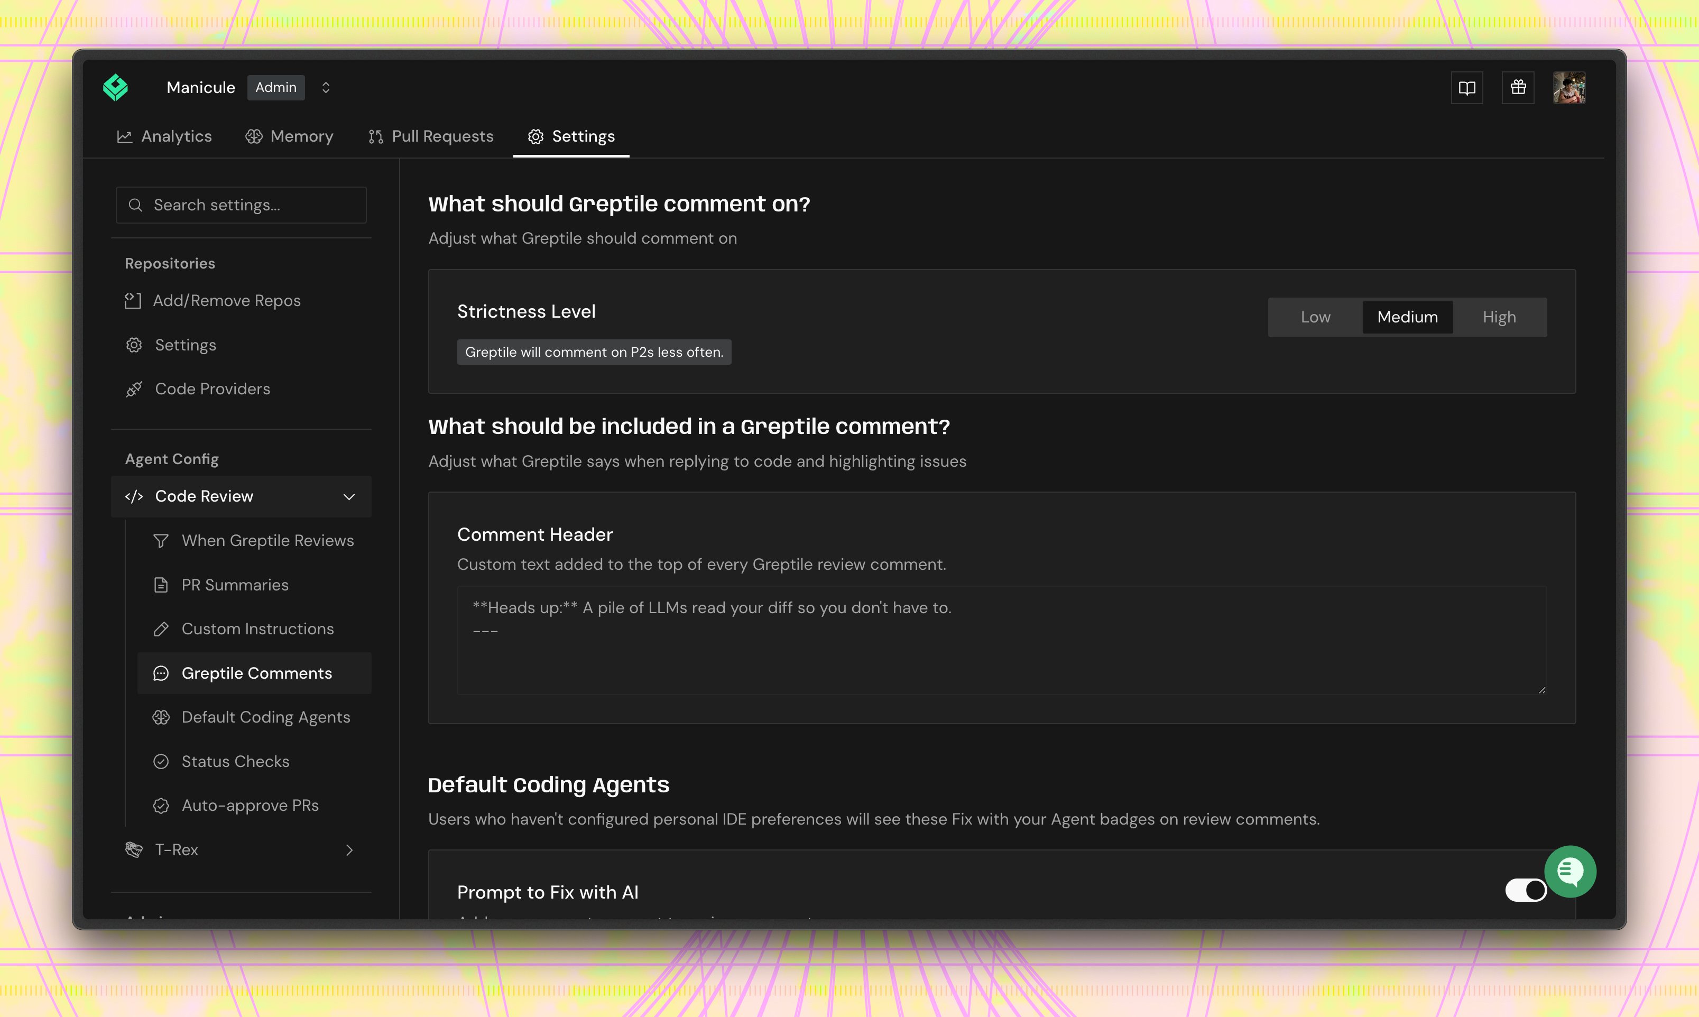
Task: Select the T-Rex sidebar item
Action: click(x=241, y=850)
